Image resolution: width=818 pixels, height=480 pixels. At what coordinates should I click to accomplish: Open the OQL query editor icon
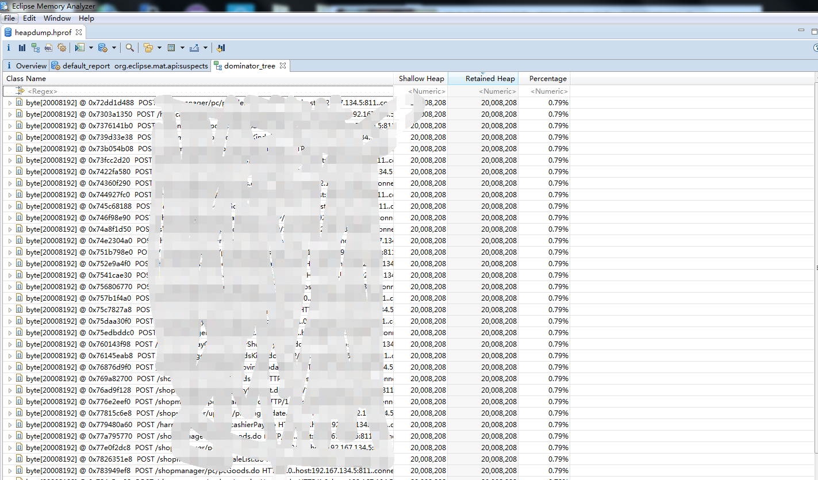click(49, 48)
